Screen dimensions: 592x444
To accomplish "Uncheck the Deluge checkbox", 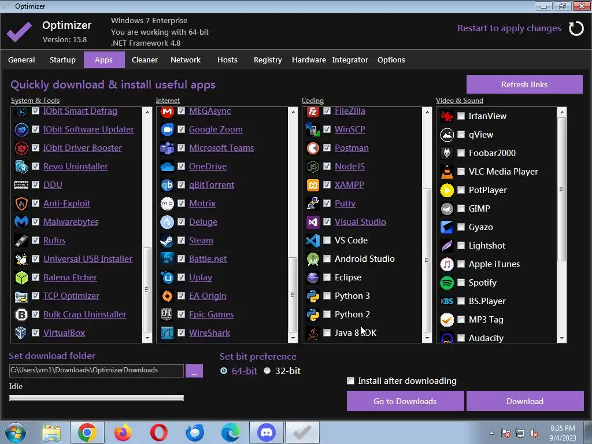I will click(181, 221).
